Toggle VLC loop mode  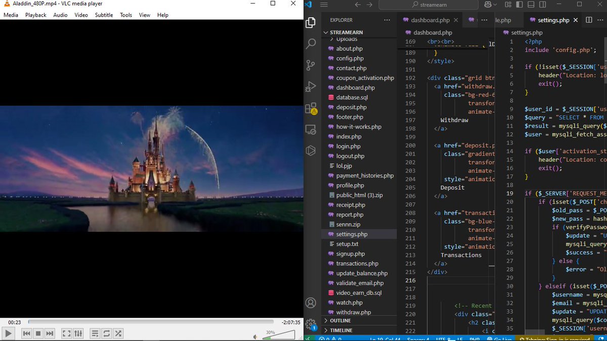(x=106, y=333)
